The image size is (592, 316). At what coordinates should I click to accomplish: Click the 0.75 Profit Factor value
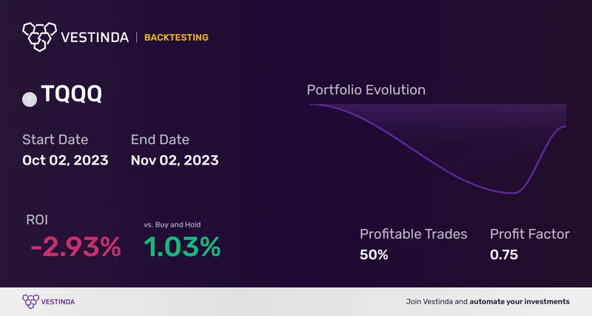click(x=504, y=255)
